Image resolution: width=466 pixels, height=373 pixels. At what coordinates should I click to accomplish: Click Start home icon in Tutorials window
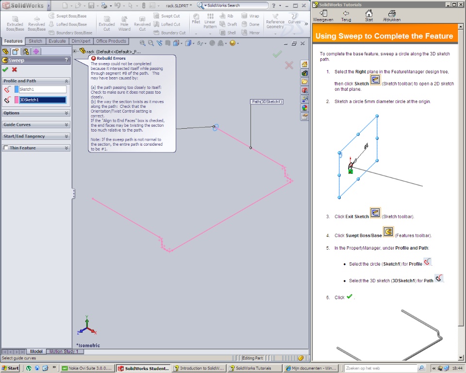point(369,16)
